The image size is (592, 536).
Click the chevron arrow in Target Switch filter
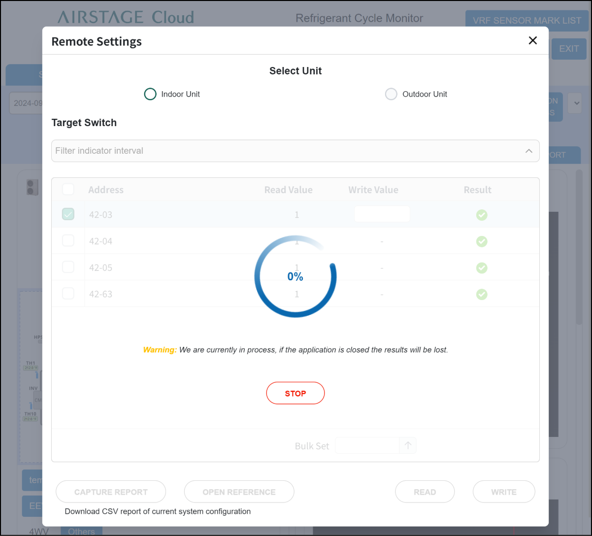click(x=529, y=151)
